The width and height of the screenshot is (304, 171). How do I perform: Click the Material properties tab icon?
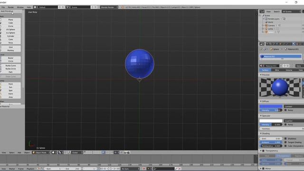(294, 44)
